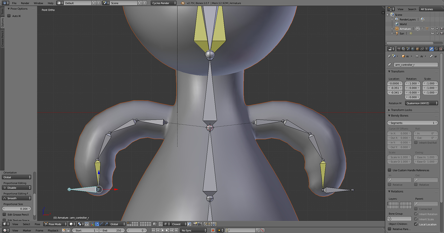Toggle snap magnet in 3D view header
444x233 pixels.
(161, 224)
